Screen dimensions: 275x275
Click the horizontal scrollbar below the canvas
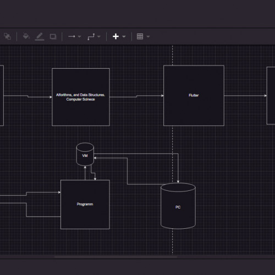point(116,257)
